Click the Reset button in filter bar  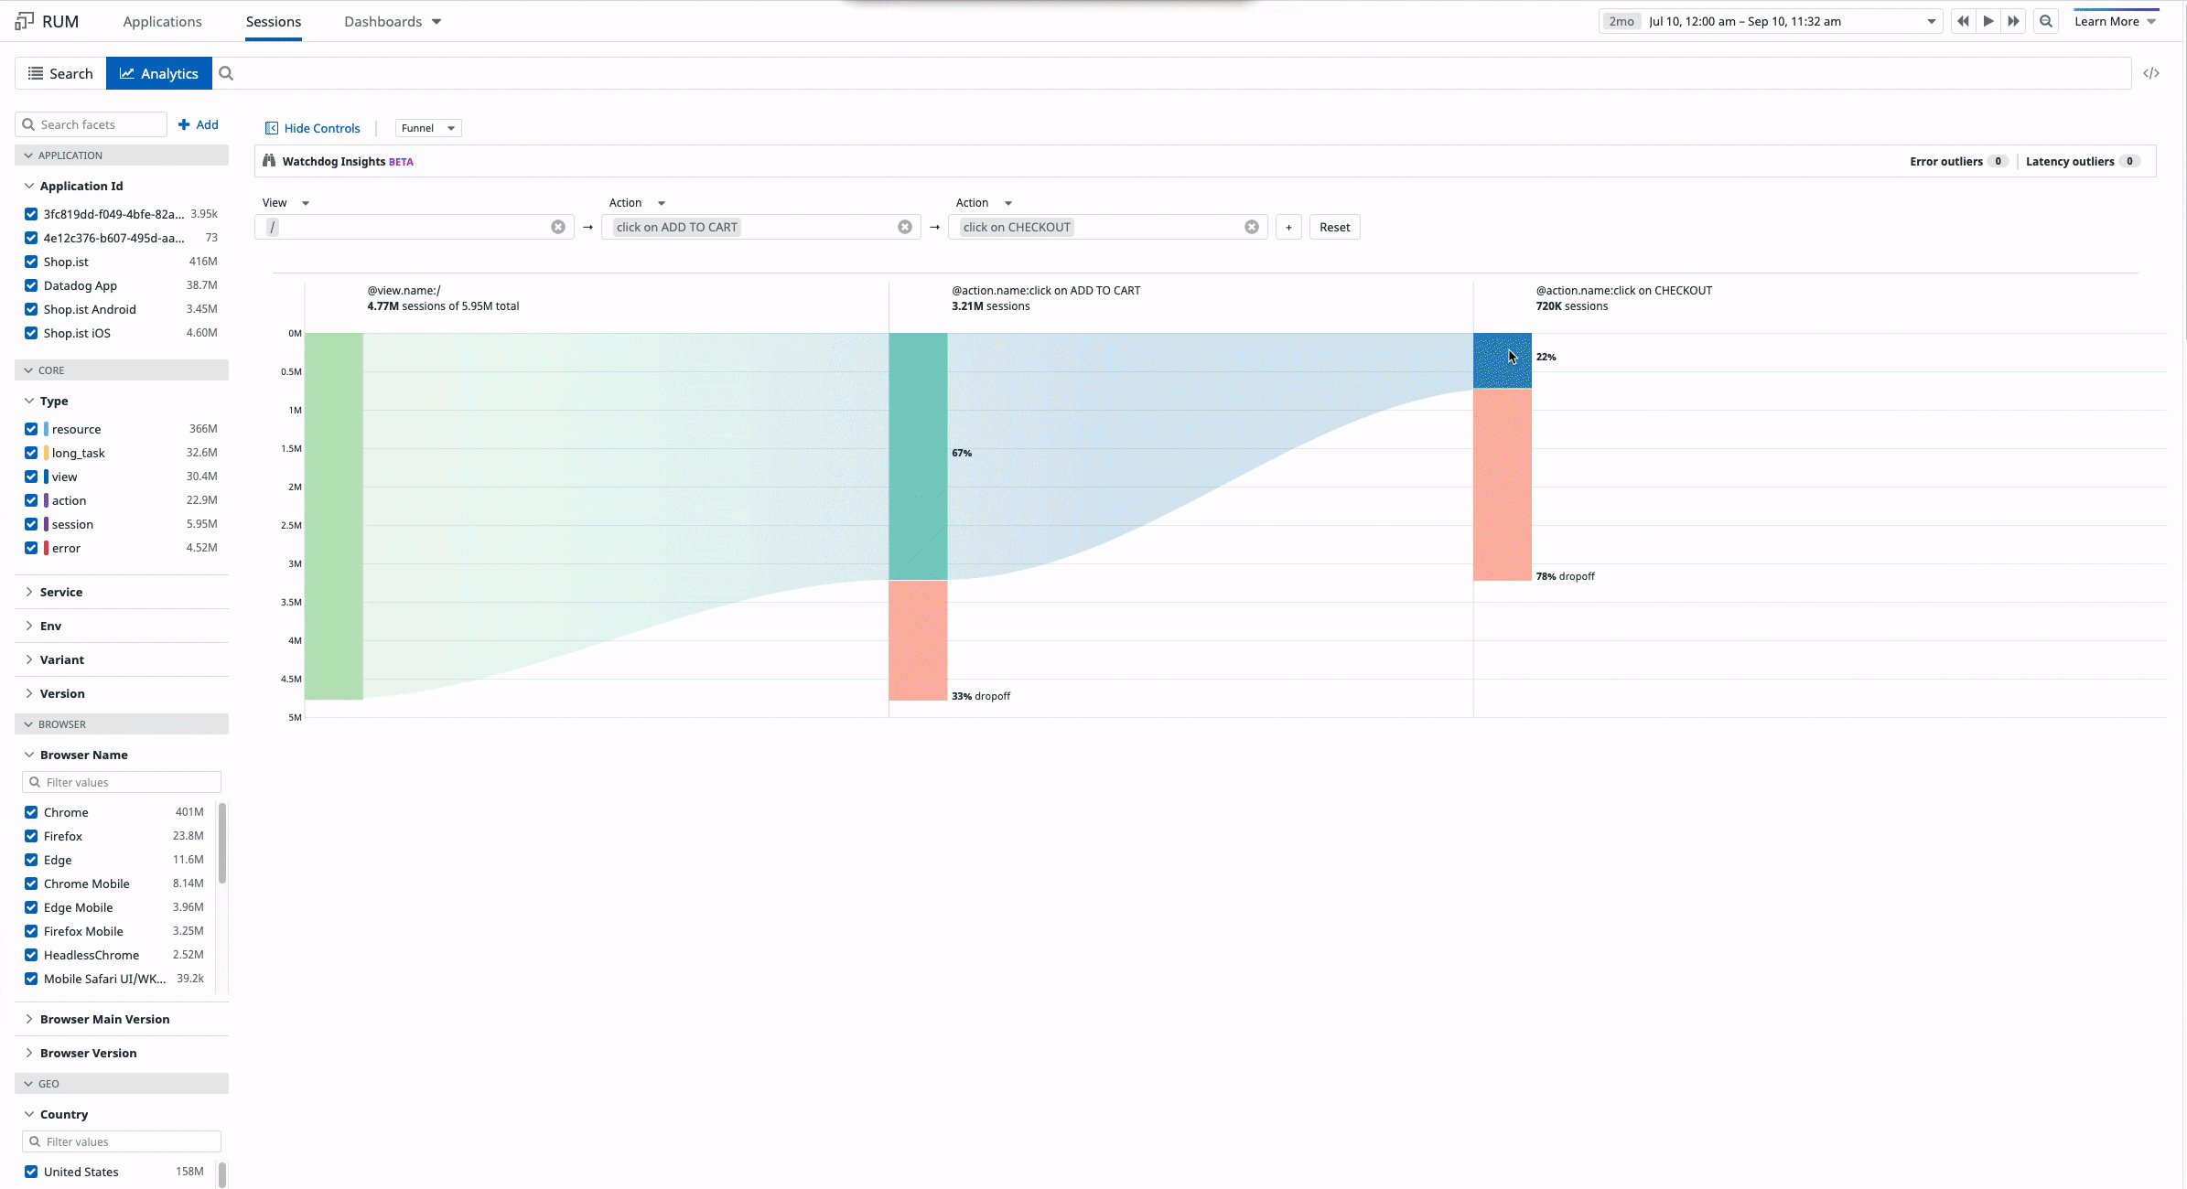(x=1334, y=227)
